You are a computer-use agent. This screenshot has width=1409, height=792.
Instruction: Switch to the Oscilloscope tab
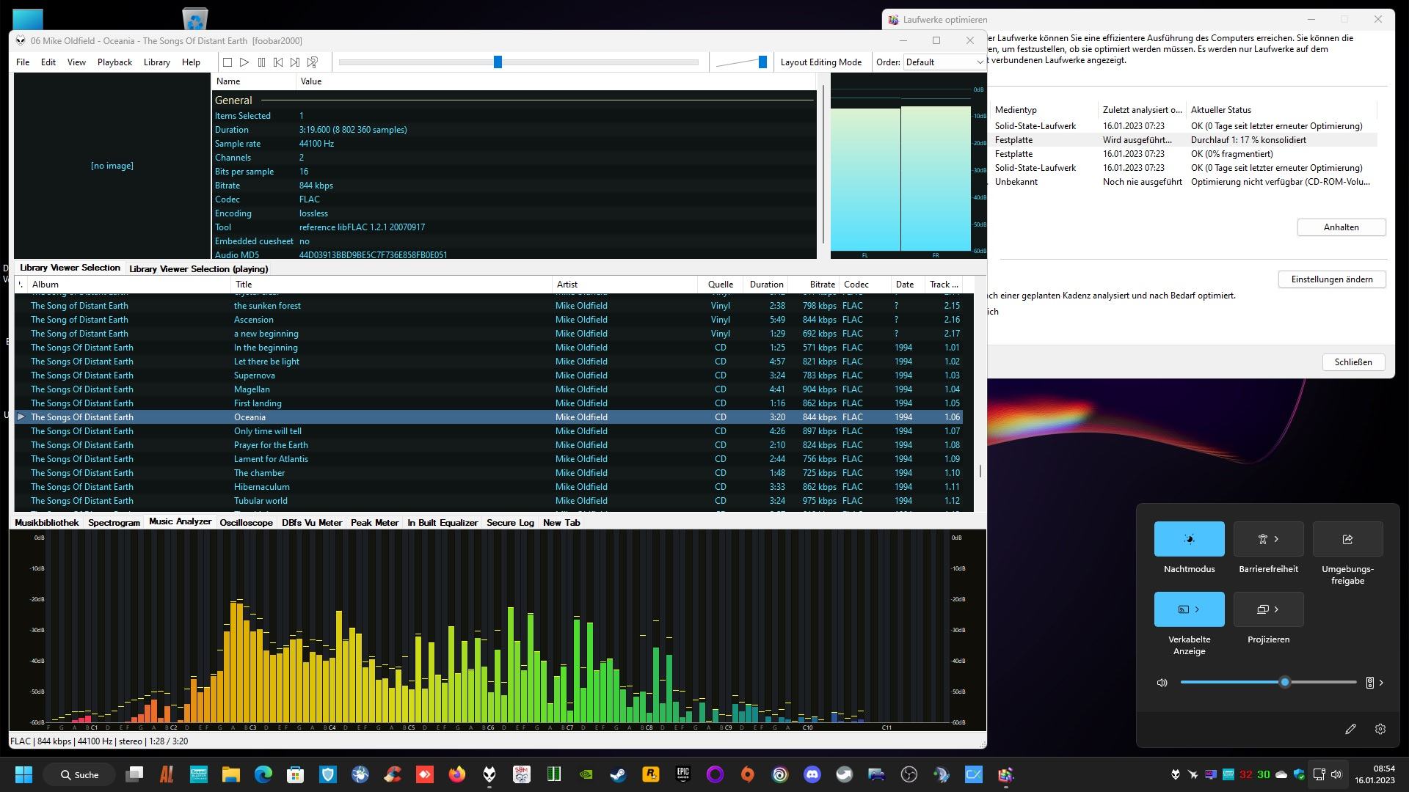[x=246, y=523]
